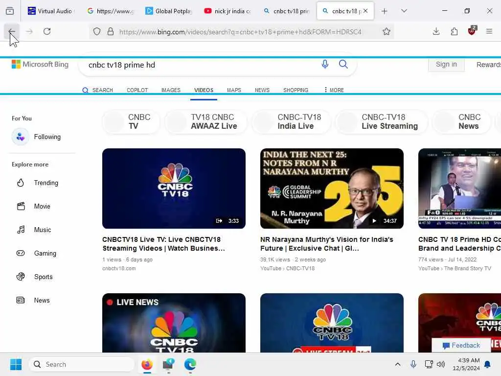Open the Firefox View icon

pos(10,11)
